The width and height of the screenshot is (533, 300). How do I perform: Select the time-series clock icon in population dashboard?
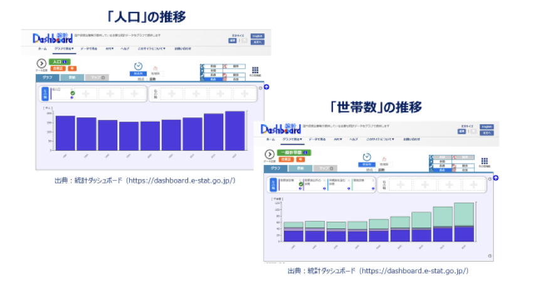point(139,66)
